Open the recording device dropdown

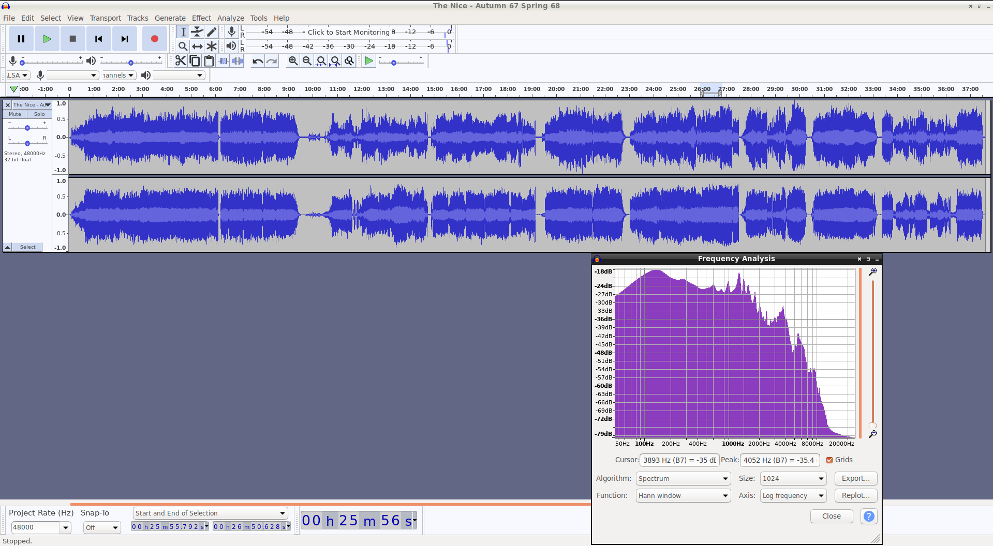pyautogui.click(x=72, y=75)
